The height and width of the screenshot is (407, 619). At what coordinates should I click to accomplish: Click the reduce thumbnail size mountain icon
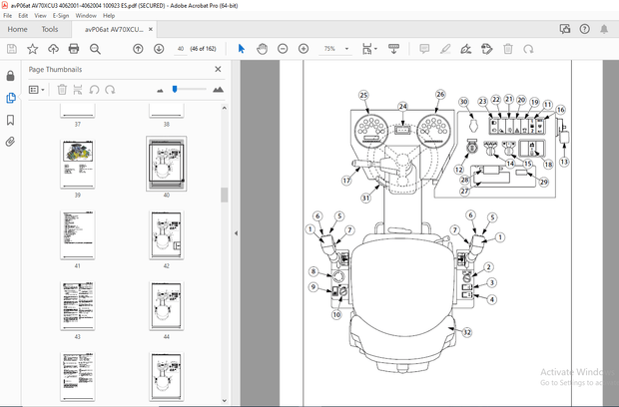pos(160,91)
